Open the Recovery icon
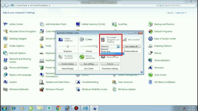198x111 pixels. tap(150, 68)
